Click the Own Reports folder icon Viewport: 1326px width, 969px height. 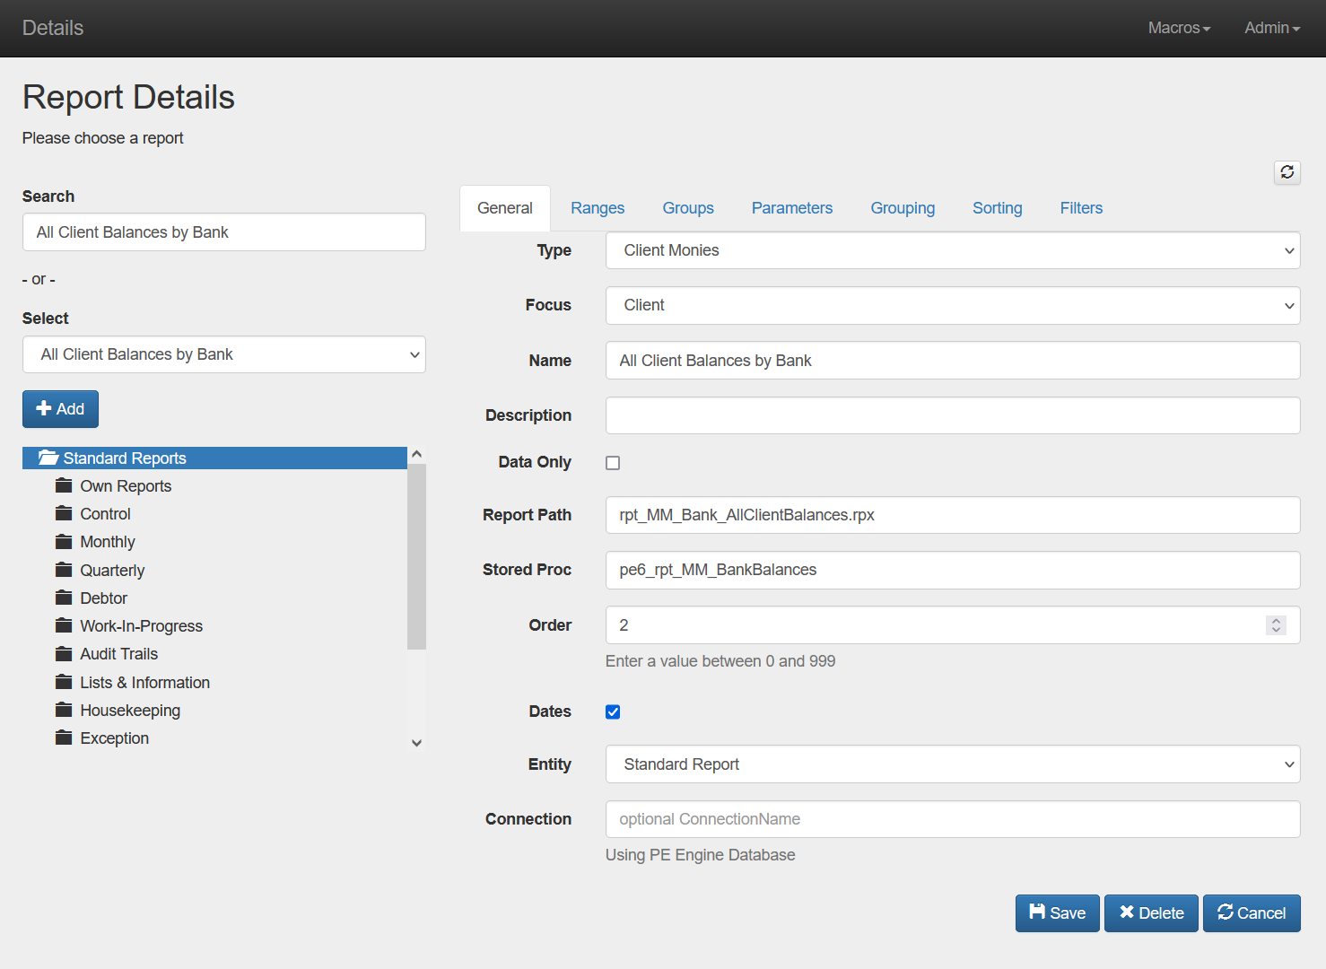64,485
